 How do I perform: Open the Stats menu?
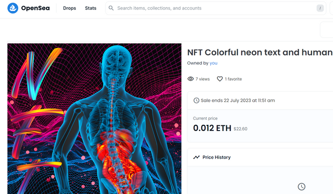coord(91,8)
